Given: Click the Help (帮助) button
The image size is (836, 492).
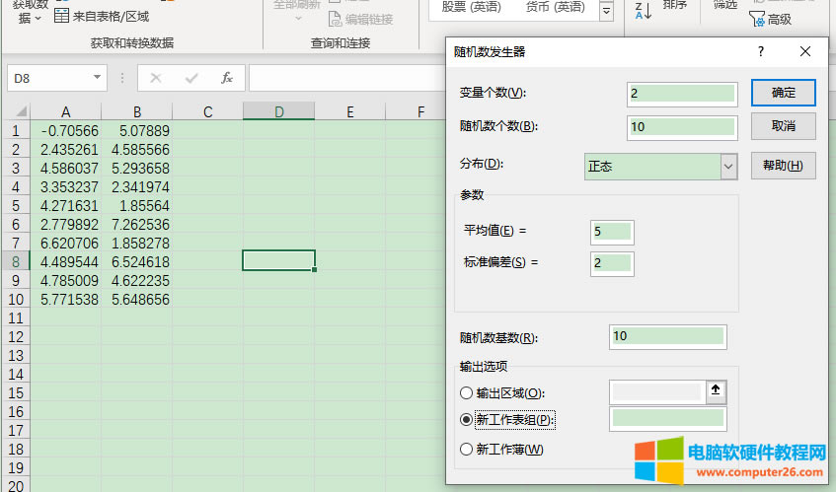Looking at the screenshot, I should (783, 166).
